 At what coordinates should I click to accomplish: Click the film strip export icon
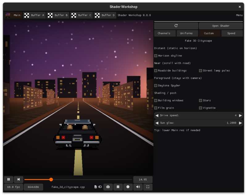click(118, 187)
